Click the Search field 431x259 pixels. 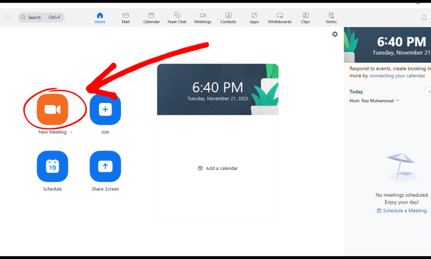[41, 17]
